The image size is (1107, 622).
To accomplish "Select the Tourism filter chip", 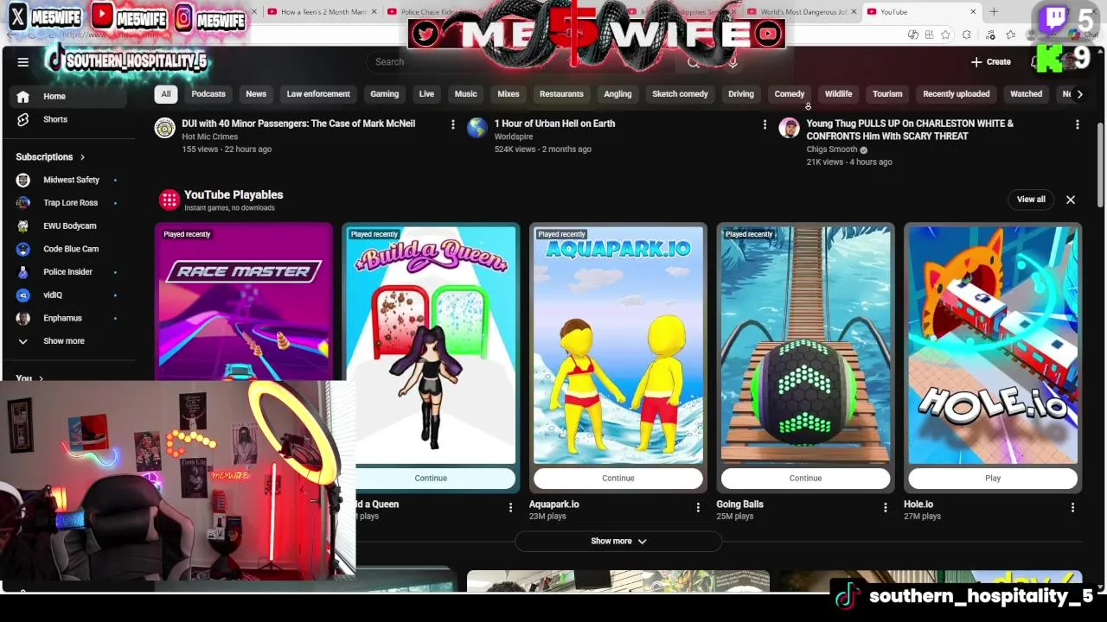I will tap(887, 94).
